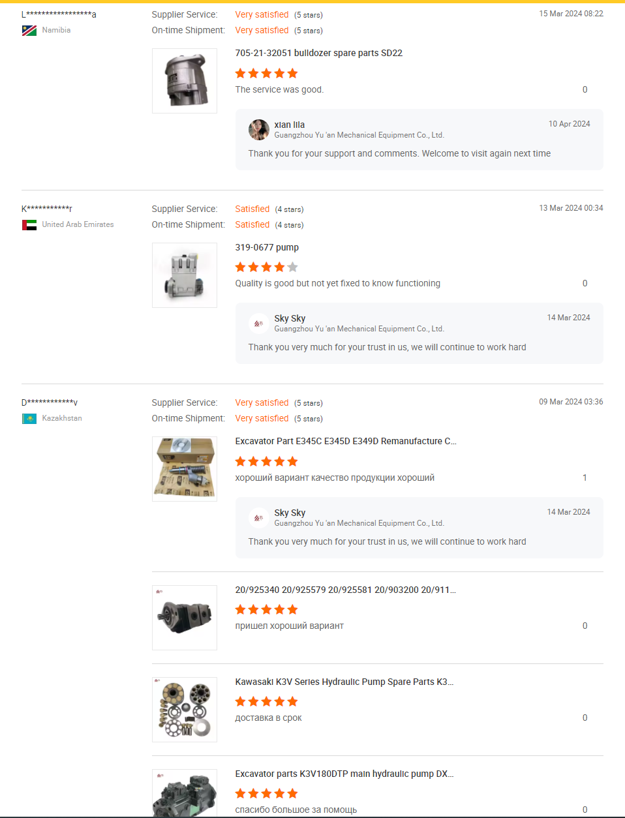Click helpful count 1 on the Kazakhstan review
Screen dimensions: 625x818
(585, 477)
